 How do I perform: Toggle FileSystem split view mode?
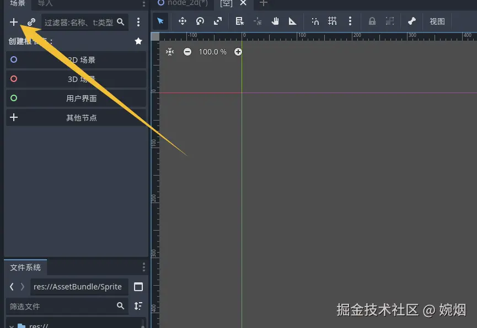(138, 287)
